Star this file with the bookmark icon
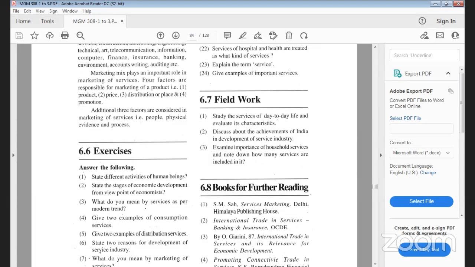The image size is (475, 267). coord(35,36)
